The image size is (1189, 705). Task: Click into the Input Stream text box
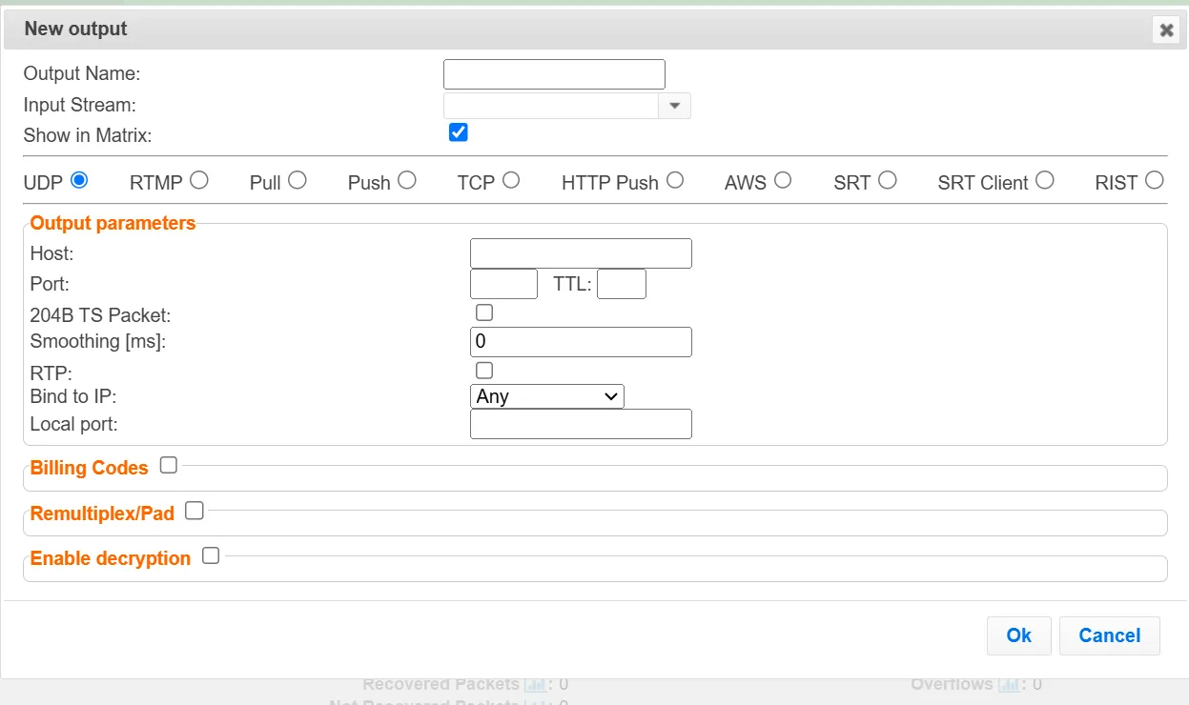(551, 106)
